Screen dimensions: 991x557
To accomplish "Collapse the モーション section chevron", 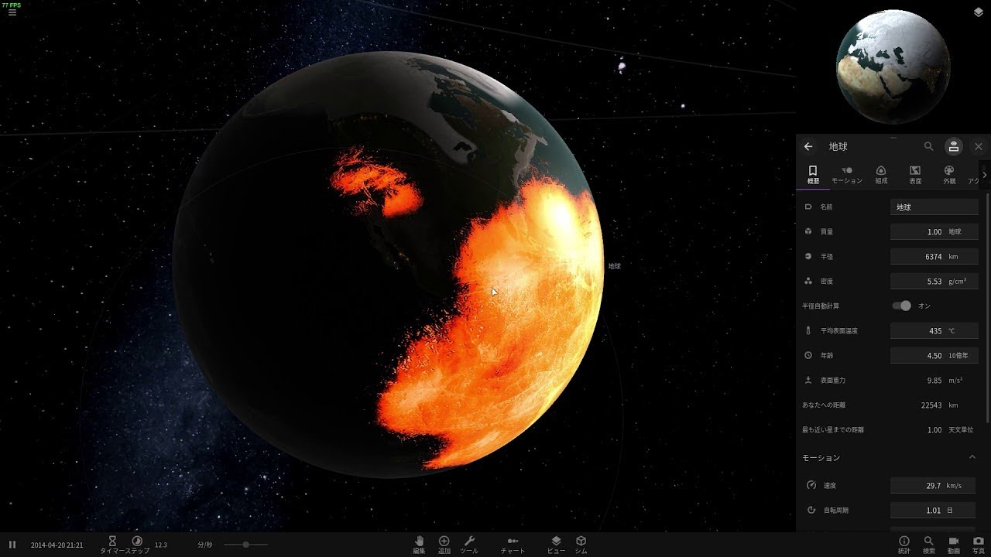I will pyautogui.click(x=972, y=457).
